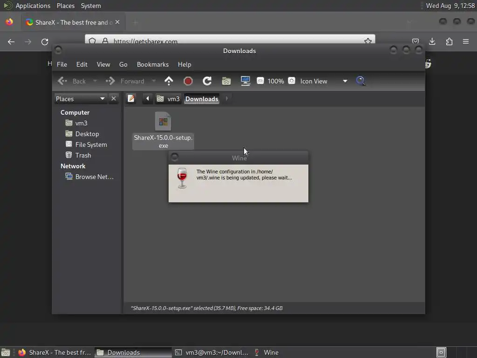Click the Back button
Image resolution: width=477 pixels, height=358 pixels.
[x=72, y=81]
